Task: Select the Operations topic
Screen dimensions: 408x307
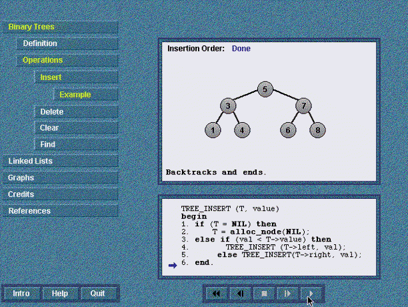Action: point(67,60)
